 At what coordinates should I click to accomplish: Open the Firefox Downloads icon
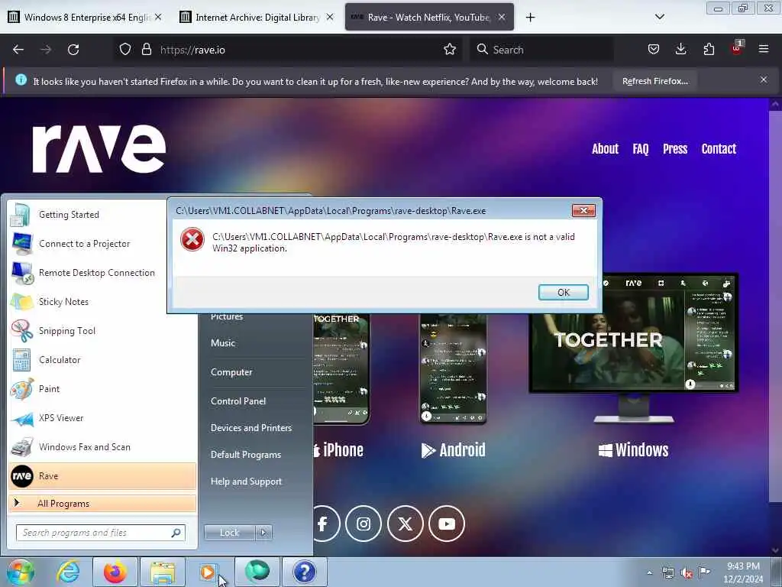[680, 50]
